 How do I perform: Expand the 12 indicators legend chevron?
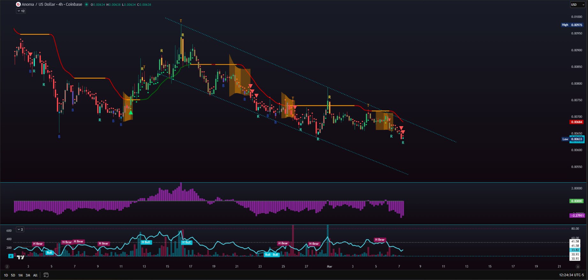coord(21,11)
